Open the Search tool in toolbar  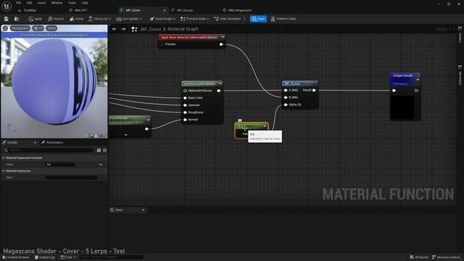56,19
